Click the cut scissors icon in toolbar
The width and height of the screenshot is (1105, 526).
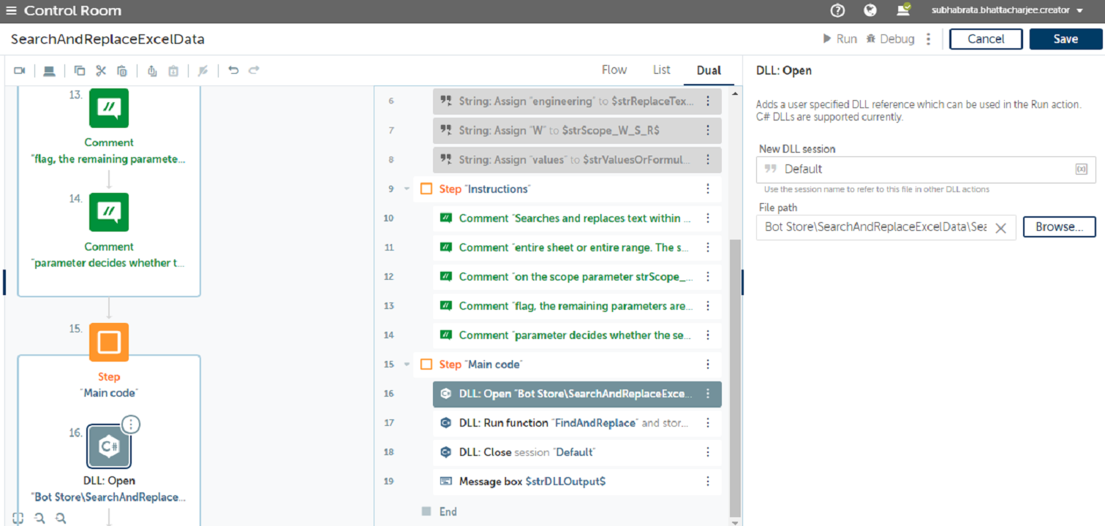point(101,71)
